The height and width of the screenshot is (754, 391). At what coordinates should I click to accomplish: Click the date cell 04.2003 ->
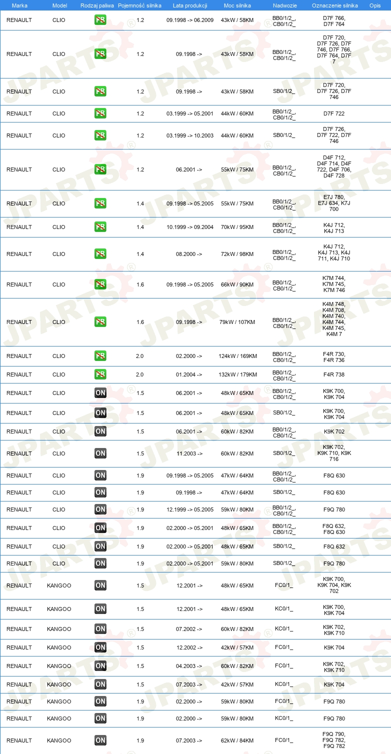(x=189, y=666)
